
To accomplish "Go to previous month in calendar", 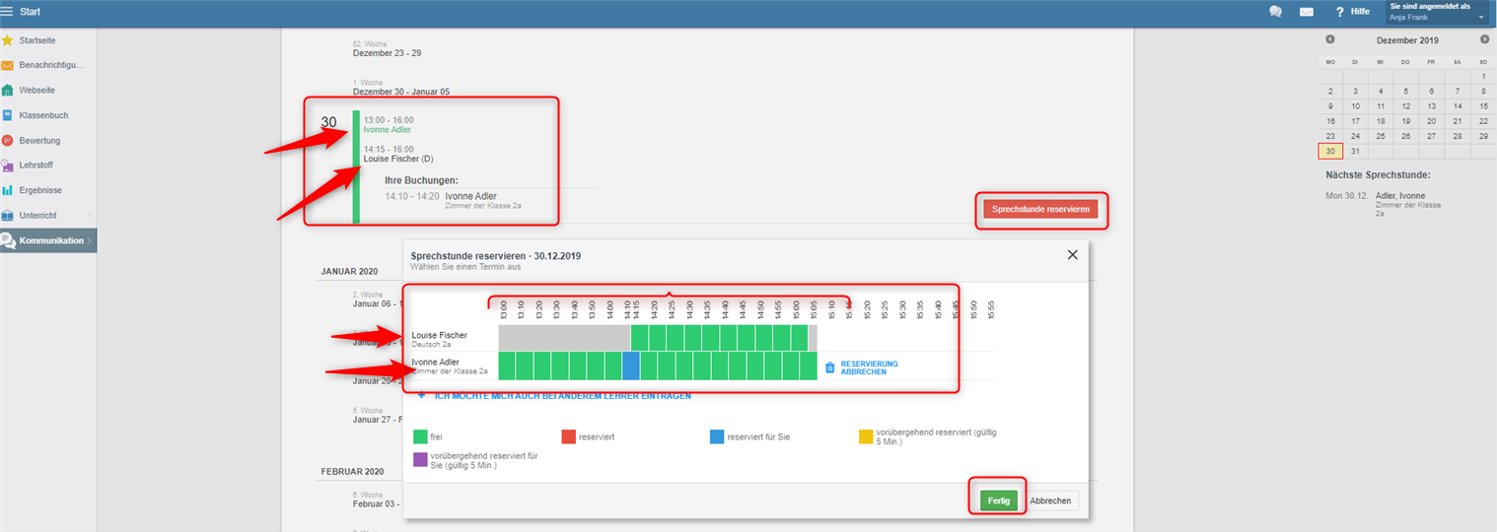I will 1330,39.
